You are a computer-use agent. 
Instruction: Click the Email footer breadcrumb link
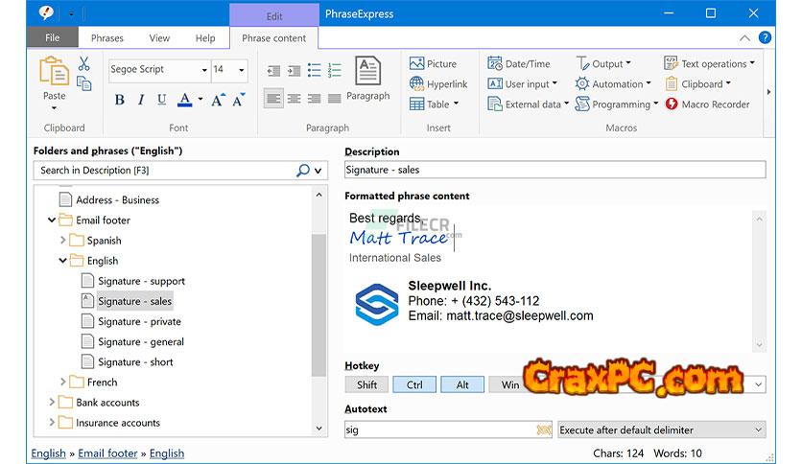coord(107,453)
